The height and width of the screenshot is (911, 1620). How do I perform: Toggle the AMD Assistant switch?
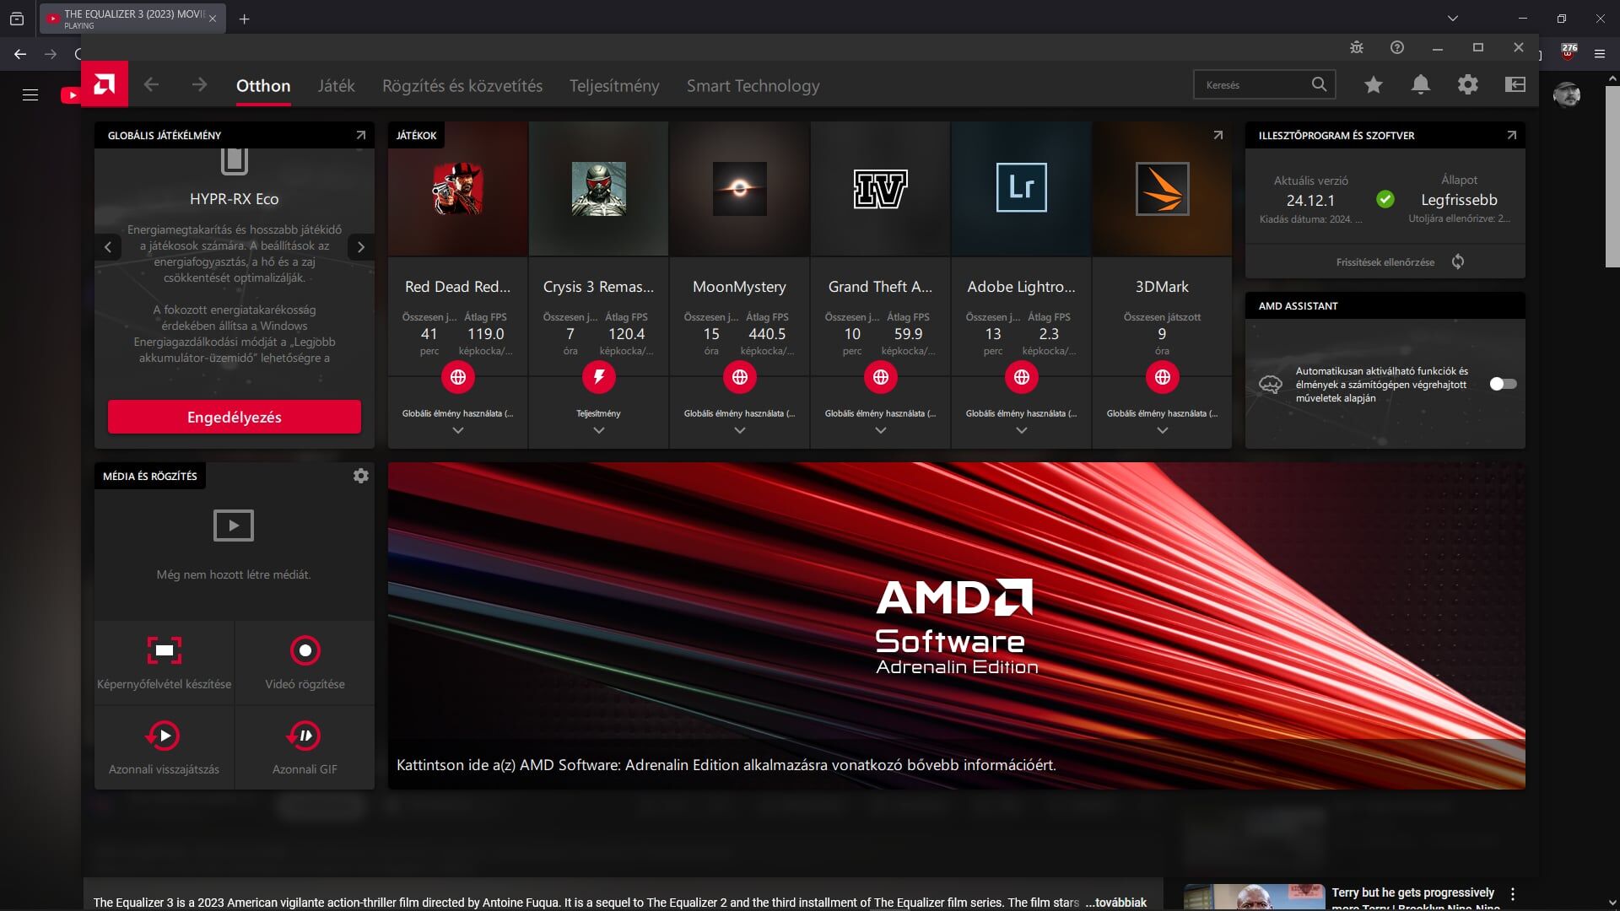tap(1503, 384)
